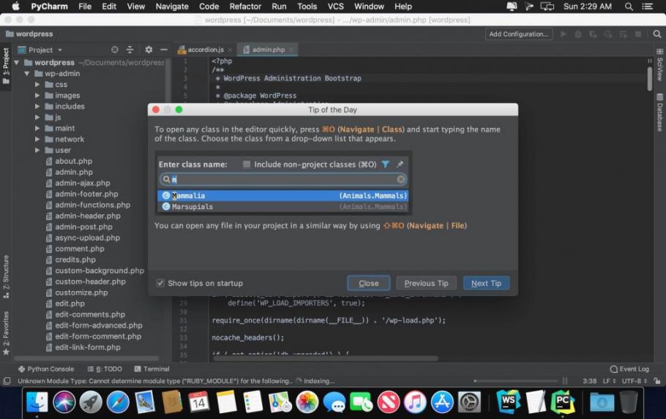Click the filter funnel icon in class search
Image resolution: width=666 pixels, height=419 pixels.
(x=385, y=165)
